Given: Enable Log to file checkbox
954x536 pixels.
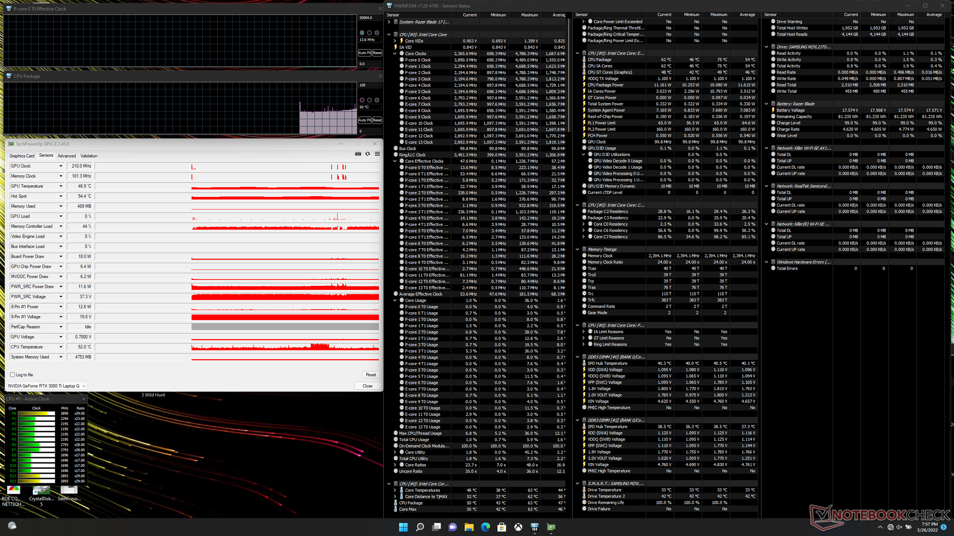Looking at the screenshot, I should (12, 375).
